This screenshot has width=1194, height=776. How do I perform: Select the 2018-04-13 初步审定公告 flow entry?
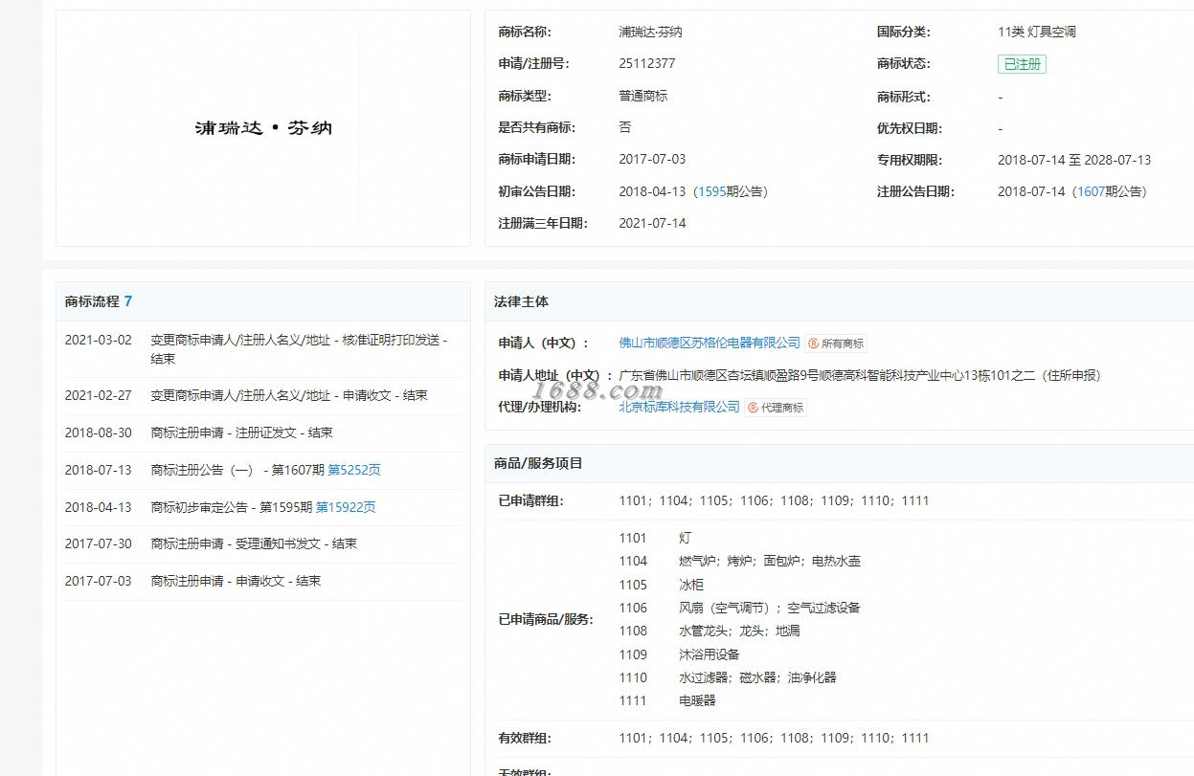click(x=262, y=507)
